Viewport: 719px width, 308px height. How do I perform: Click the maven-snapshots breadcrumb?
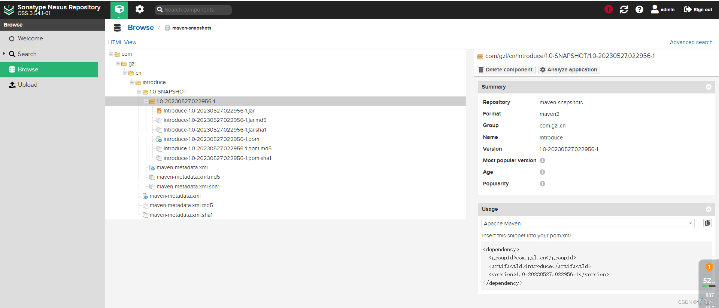point(192,28)
